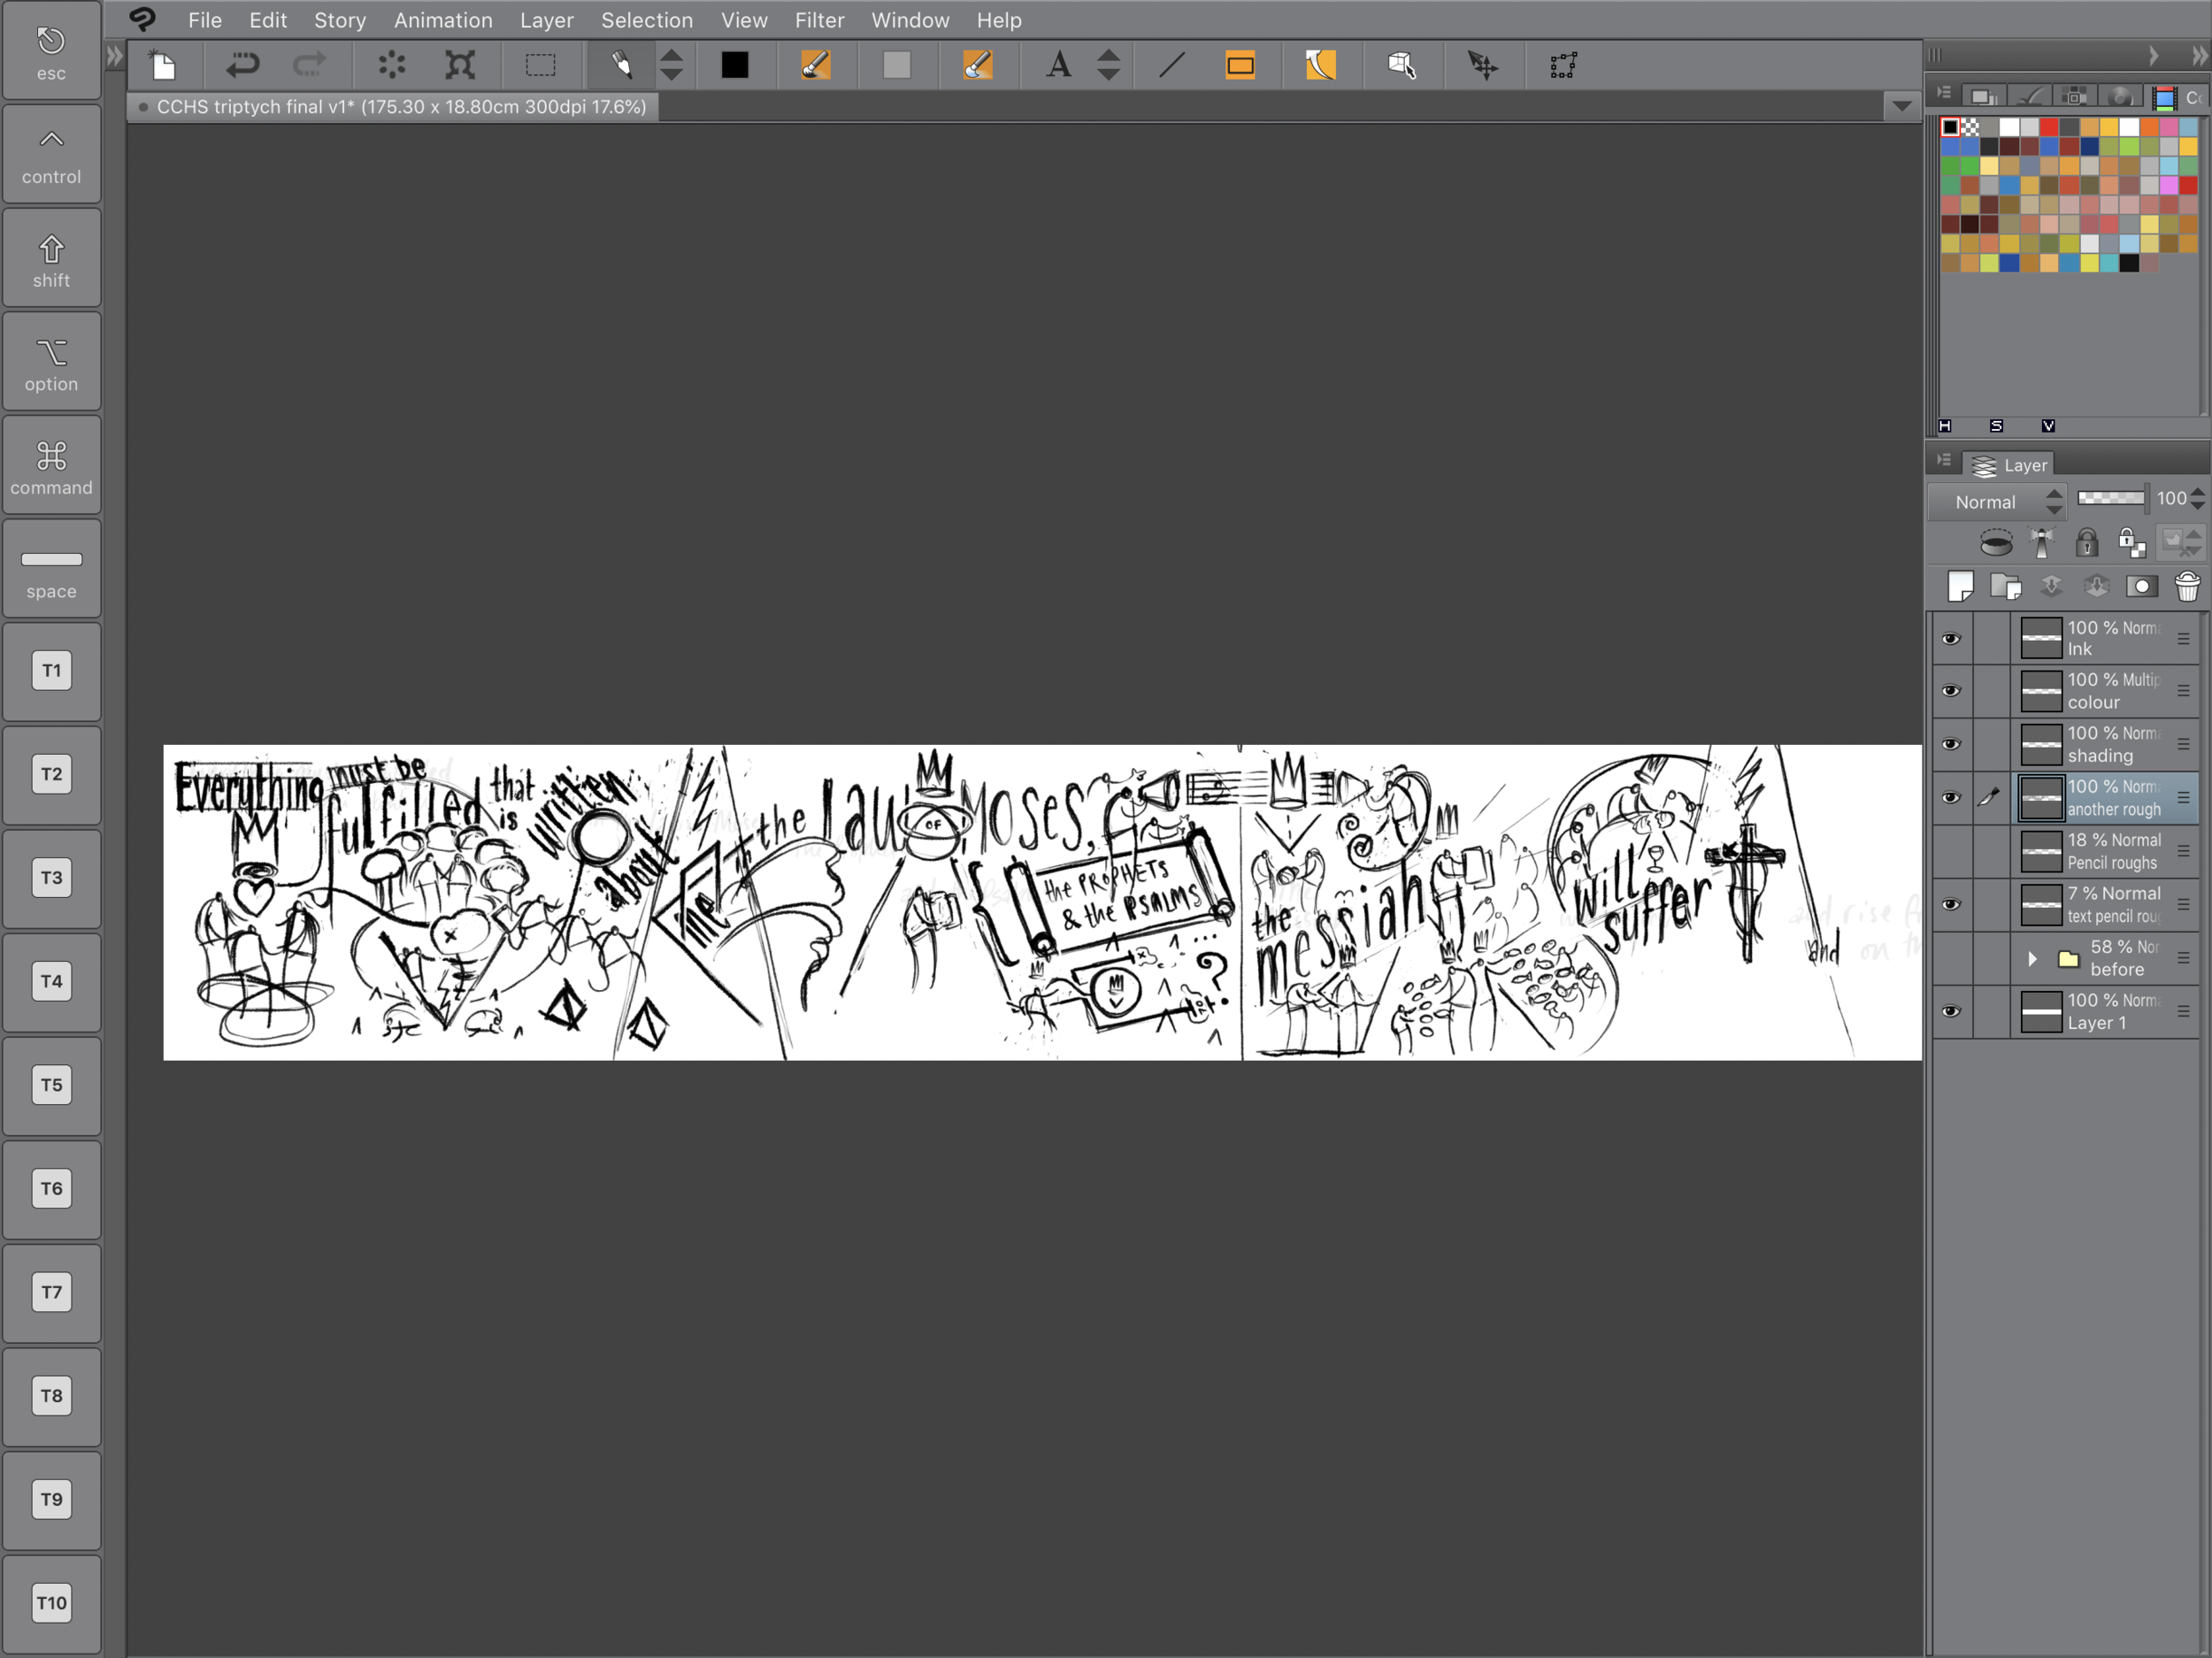Create a new canvas from toolbar
This screenshot has width=2212, height=1658.
[x=162, y=66]
